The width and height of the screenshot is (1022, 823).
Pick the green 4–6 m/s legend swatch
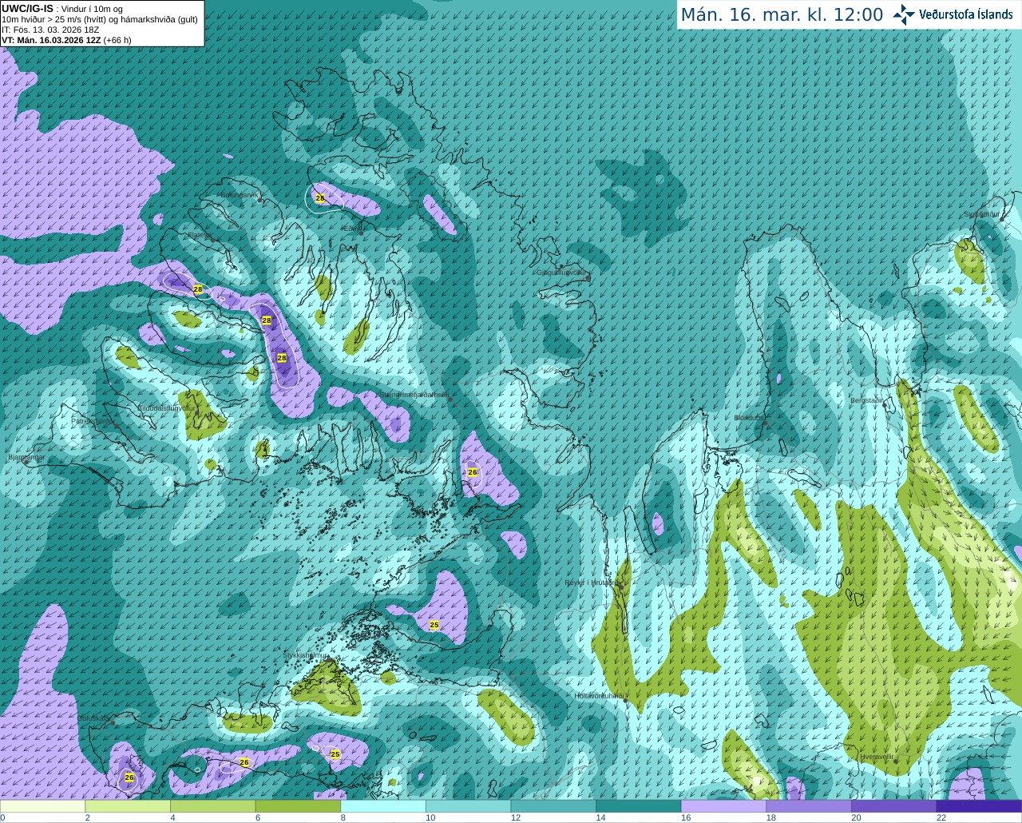212,806
